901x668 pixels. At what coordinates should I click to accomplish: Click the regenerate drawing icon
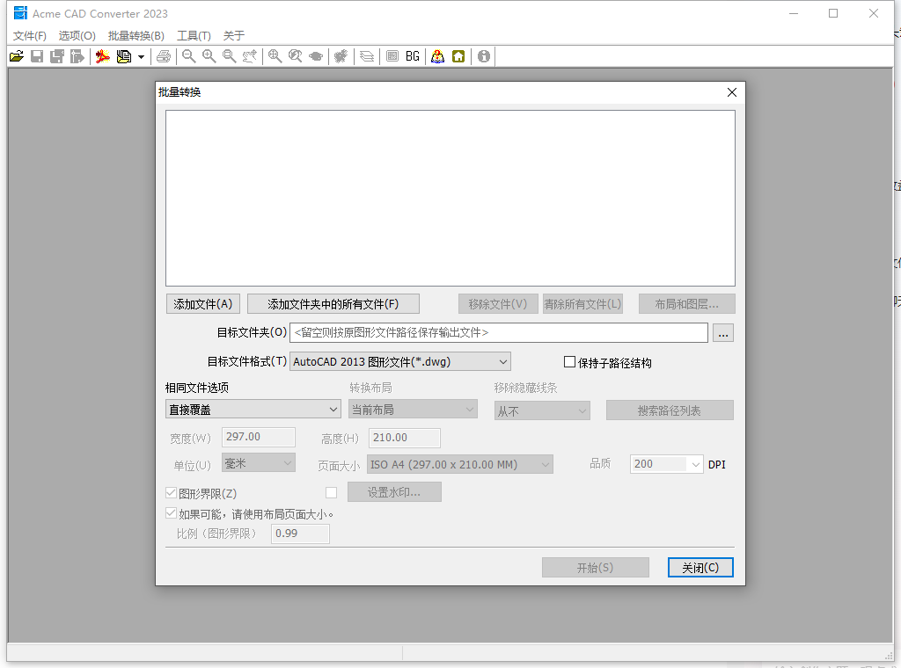click(341, 56)
